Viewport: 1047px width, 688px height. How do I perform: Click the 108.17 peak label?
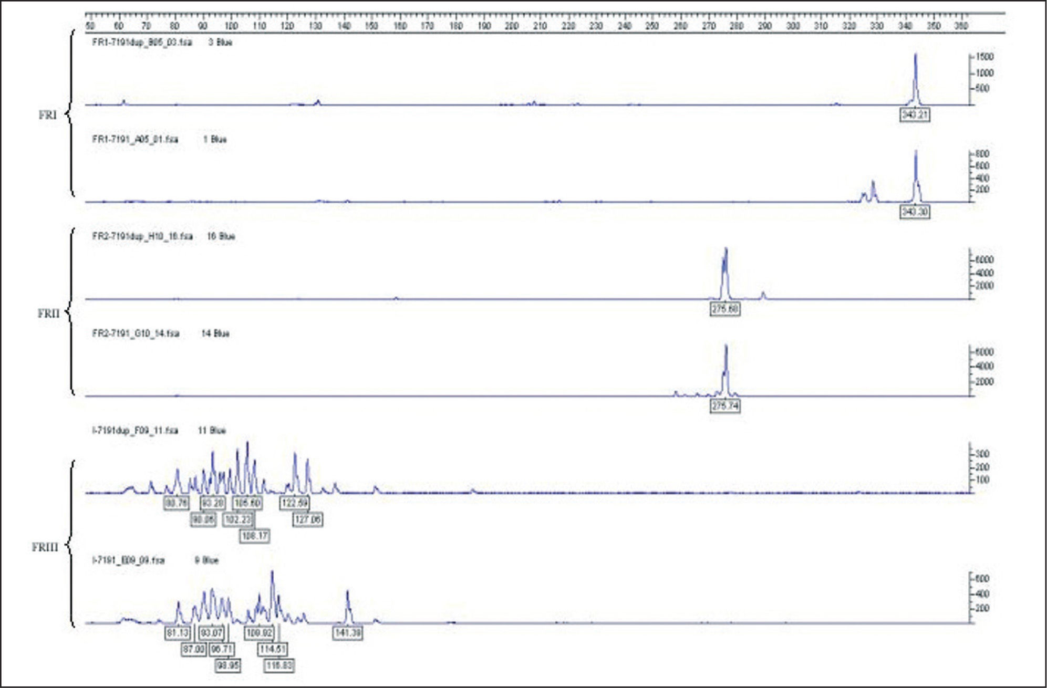(254, 536)
